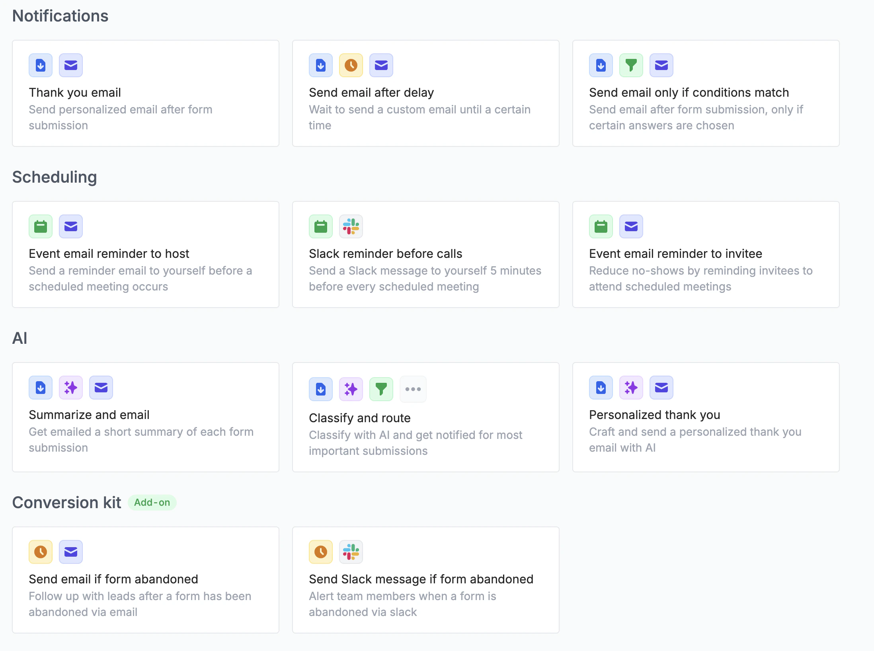Click the calendar icon in Event email reminder to host
This screenshot has width=874, height=651.
point(41,226)
